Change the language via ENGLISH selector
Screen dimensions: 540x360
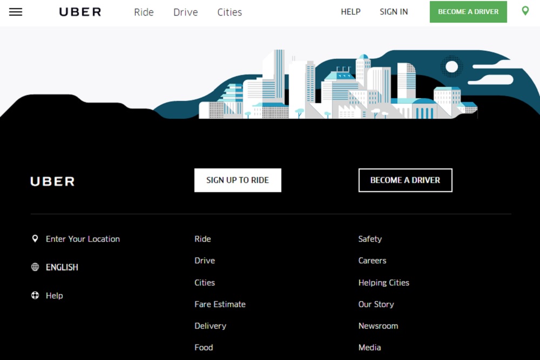(62, 267)
